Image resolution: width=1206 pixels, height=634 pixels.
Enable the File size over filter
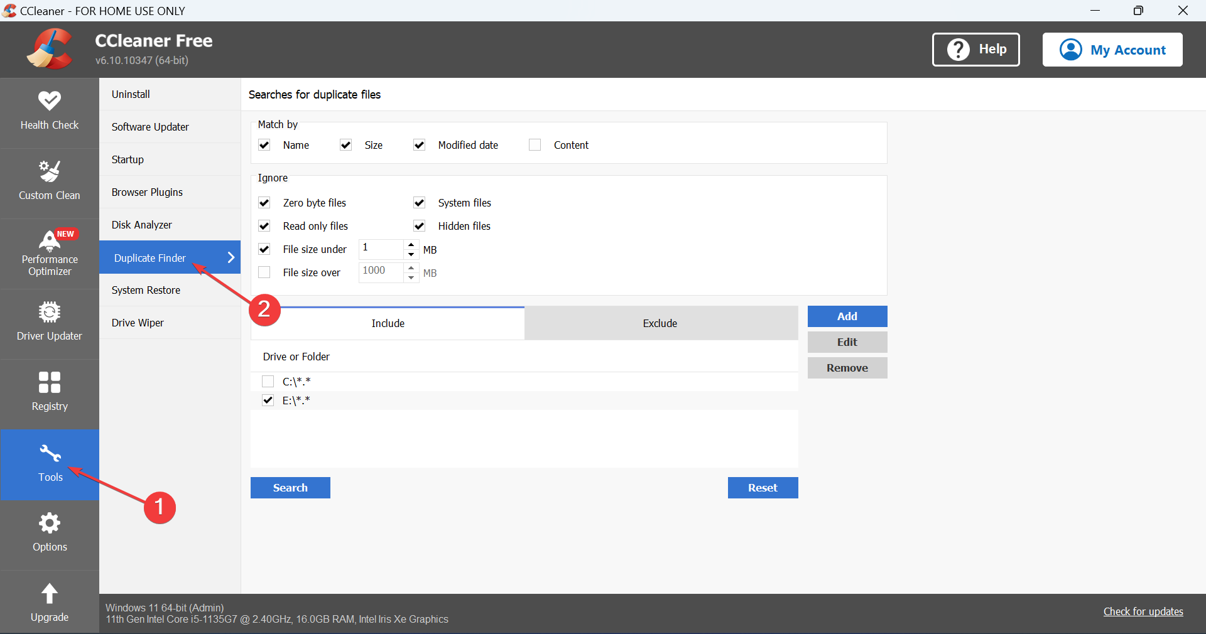coord(264,272)
